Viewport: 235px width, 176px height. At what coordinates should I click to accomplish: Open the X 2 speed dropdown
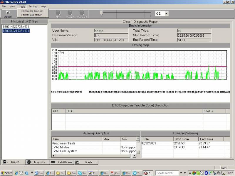click(x=166, y=13)
